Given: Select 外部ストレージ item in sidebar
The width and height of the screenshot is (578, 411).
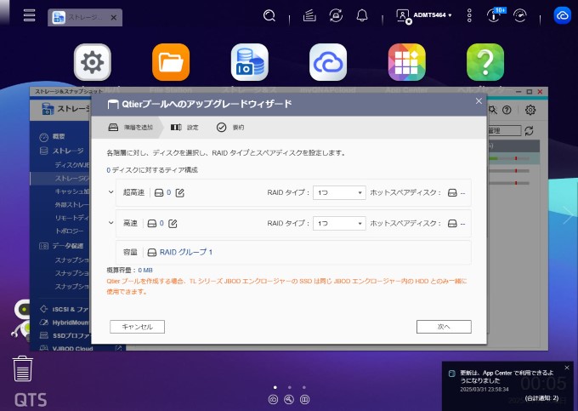Looking at the screenshot, I should pyautogui.click(x=72, y=204).
